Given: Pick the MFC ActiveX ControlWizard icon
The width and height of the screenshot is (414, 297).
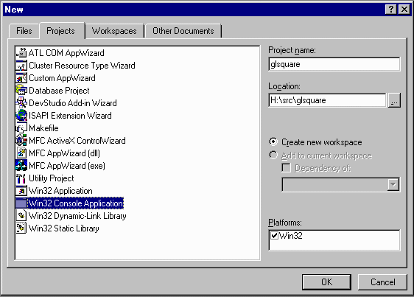Looking at the screenshot, I should click(21, 141).
